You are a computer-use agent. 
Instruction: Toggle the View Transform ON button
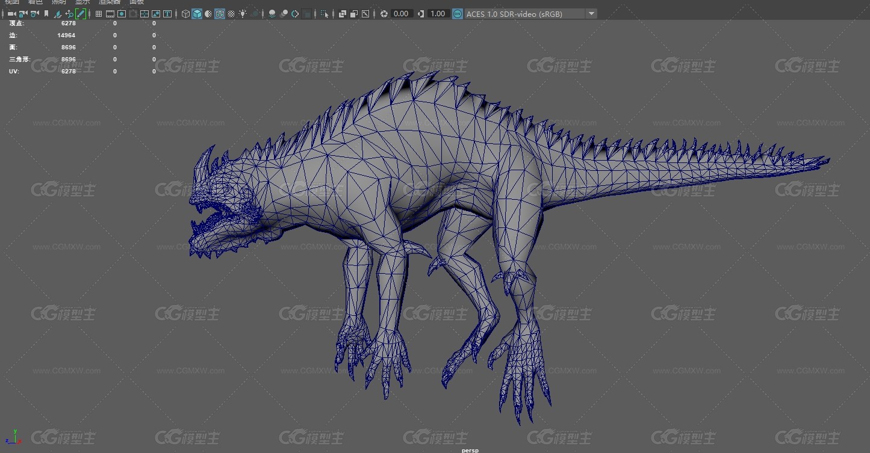tap(458, 14)
